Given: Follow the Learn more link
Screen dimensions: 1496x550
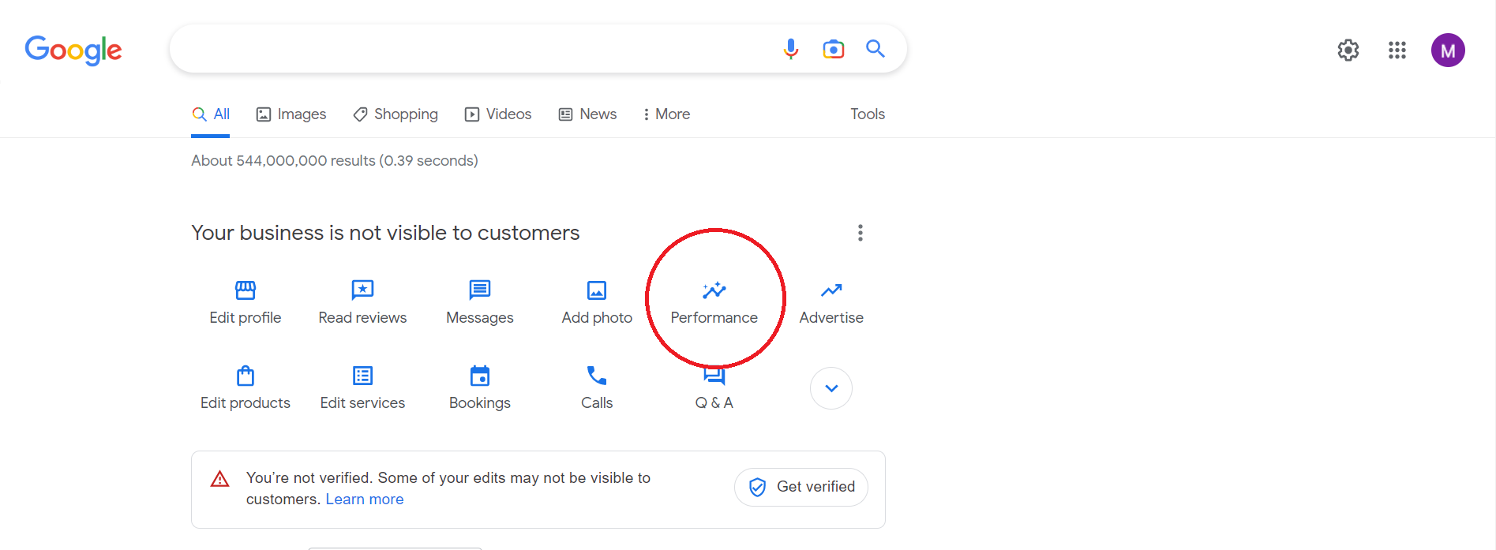Looking at the screenshot, I should click(364, 499).
